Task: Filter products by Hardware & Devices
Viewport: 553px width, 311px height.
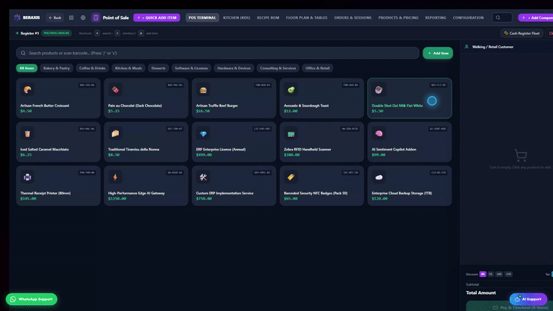Action: point(233,68)
